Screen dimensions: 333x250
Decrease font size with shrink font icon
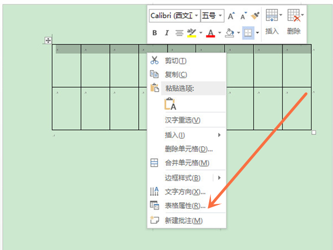(x=243, y=16)
